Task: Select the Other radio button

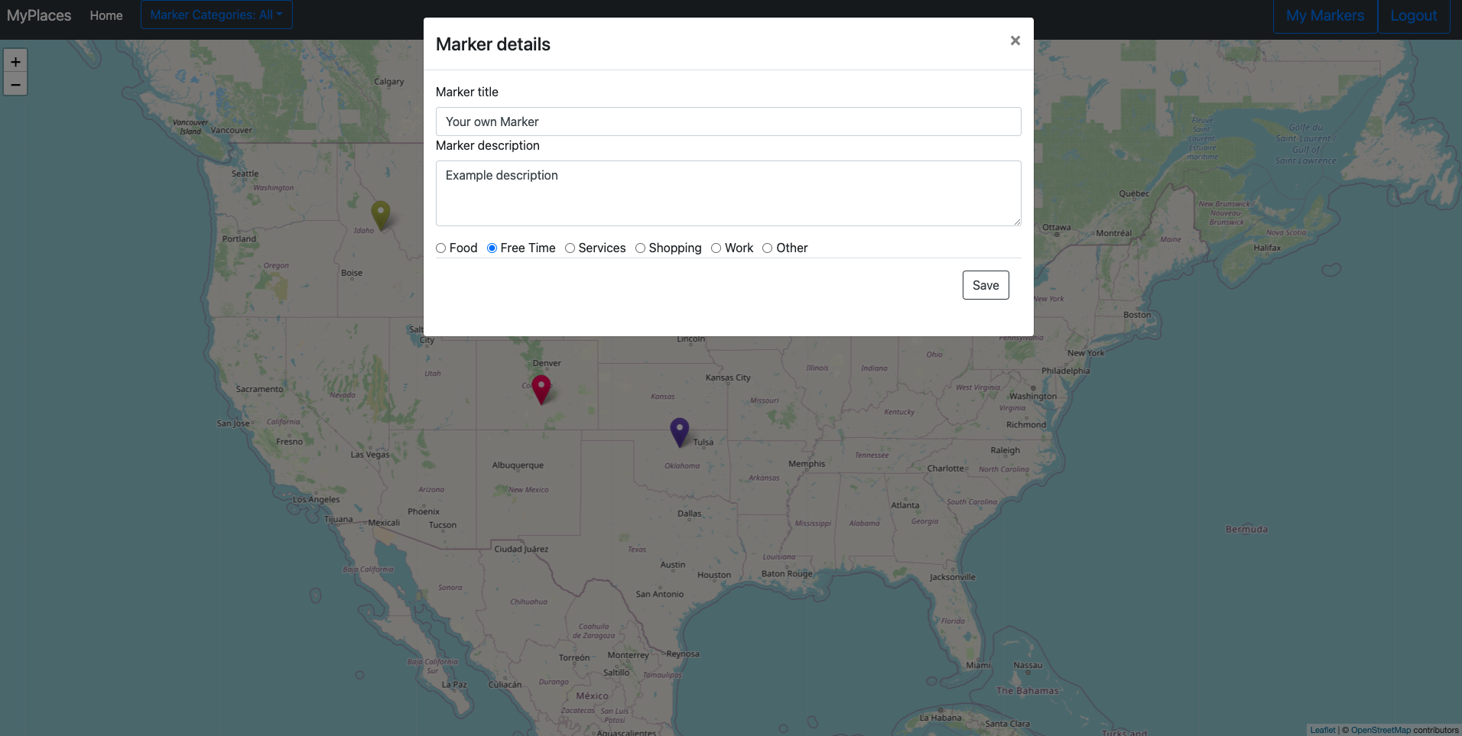Action: 768,248
